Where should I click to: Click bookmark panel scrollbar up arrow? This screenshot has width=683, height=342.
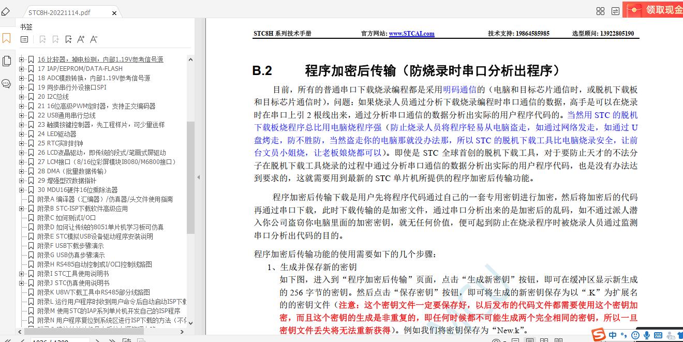(190, 58)
